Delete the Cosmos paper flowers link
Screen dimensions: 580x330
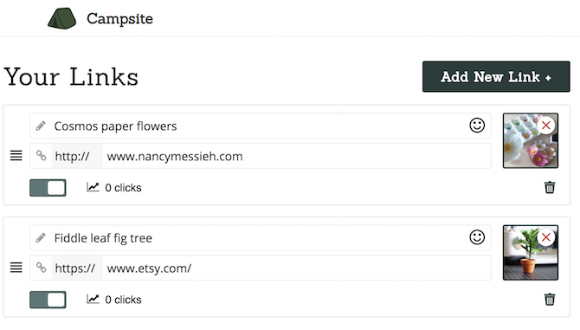550,187
